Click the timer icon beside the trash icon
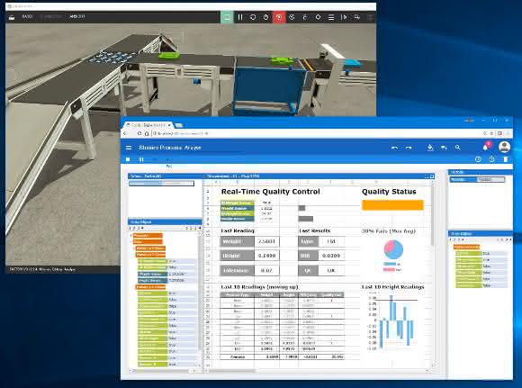This screenshot has height=388, width=522. (x=491, y=159)
